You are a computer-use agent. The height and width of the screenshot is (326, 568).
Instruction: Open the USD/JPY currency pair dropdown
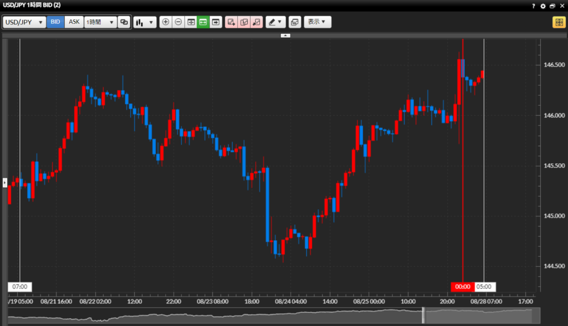click(24, 22)
